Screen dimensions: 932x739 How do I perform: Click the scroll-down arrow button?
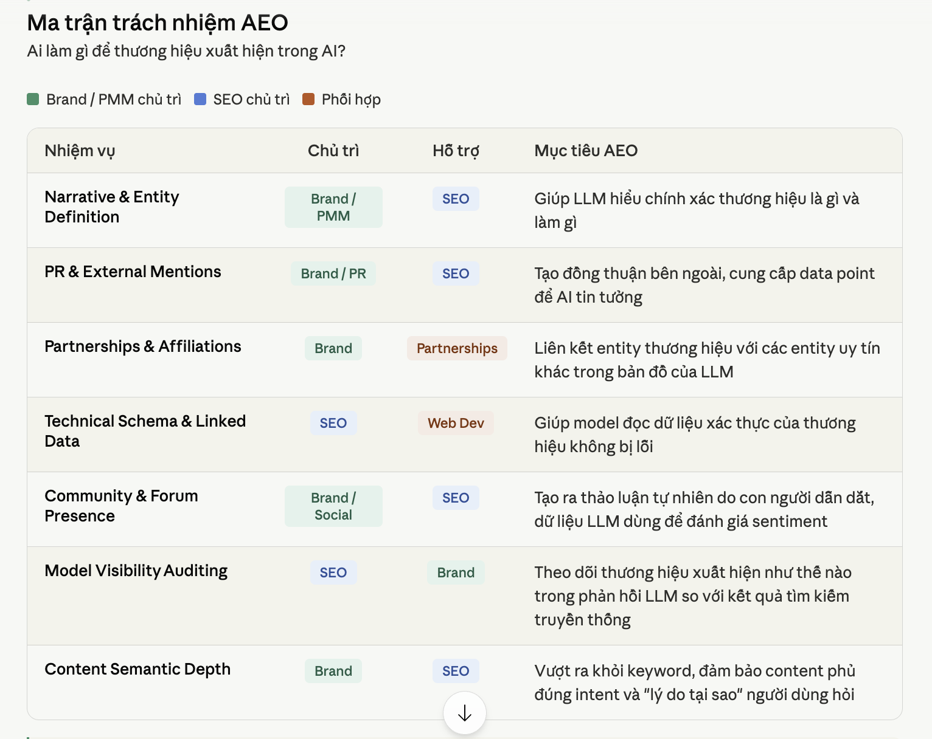tap(465, 713)
